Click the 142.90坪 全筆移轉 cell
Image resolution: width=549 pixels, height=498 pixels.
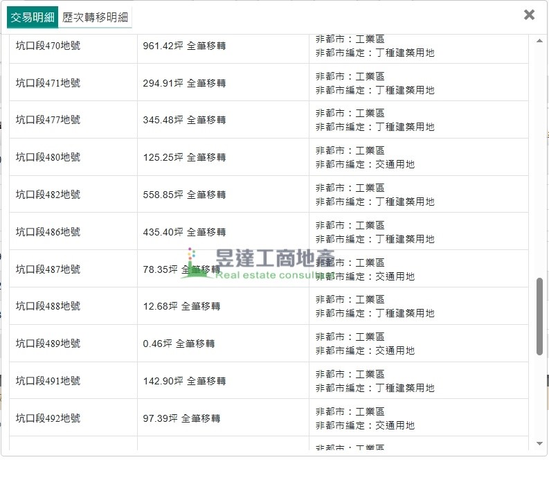pyautogui.click(x=184, y=381)
